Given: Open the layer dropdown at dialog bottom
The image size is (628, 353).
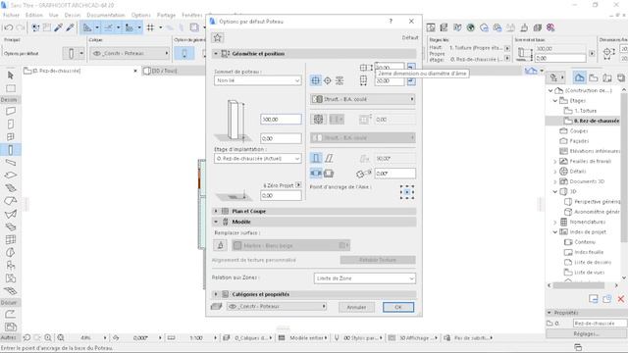Looking at the screenshot, I should (277, 306).
